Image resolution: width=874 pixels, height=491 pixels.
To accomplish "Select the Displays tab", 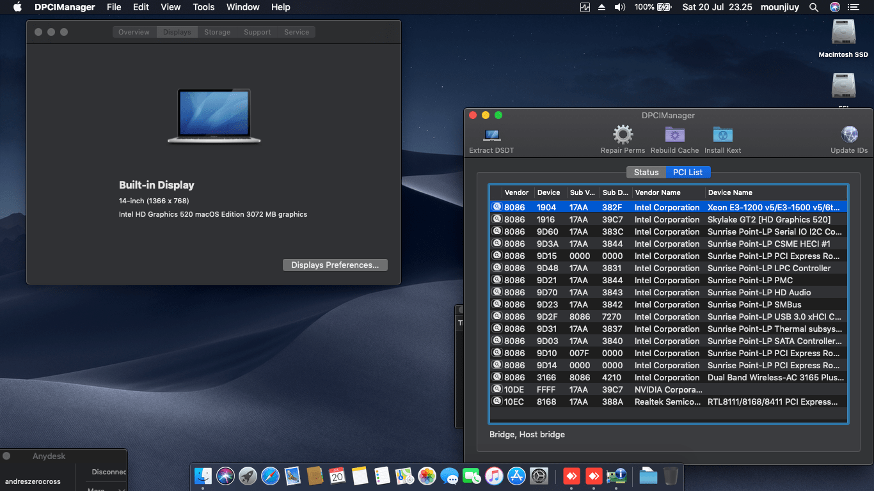I will [x=177, y=32].
